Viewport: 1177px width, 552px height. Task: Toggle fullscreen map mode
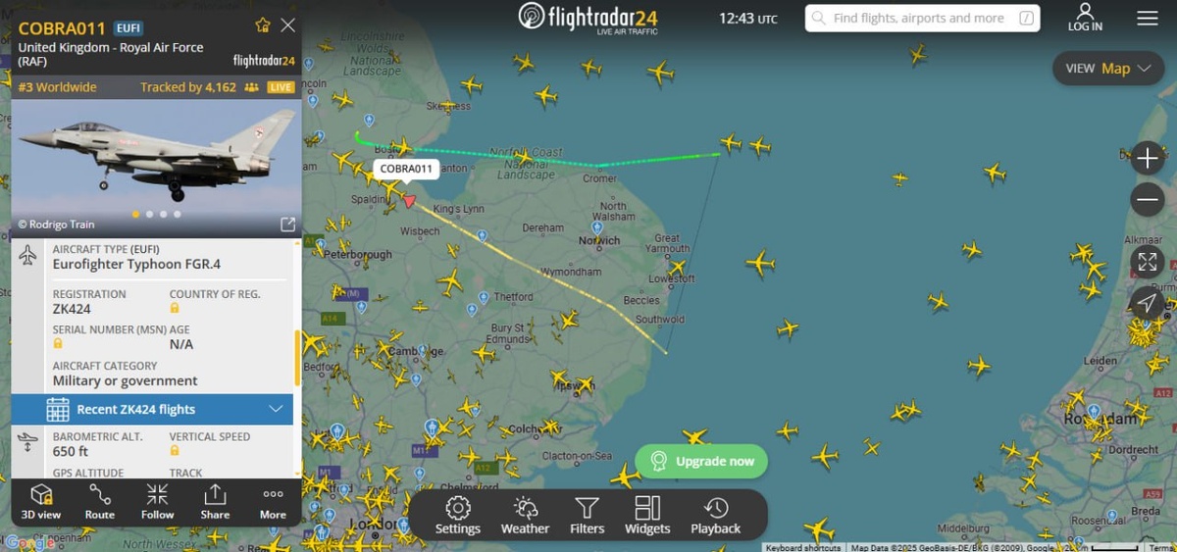1147,263
